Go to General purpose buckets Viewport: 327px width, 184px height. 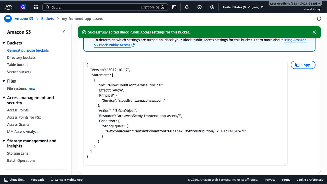click(x=28, y=50)
